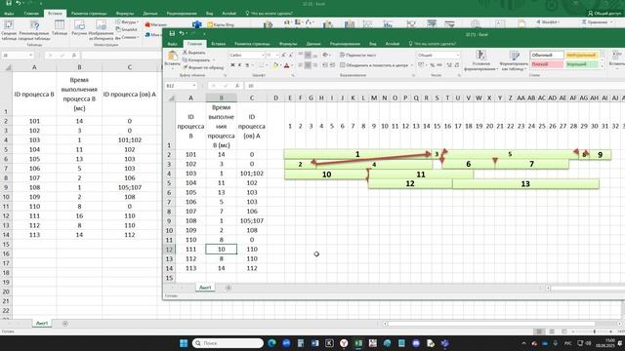The width and height of the screenshot is (625, 351).
Task: Open Word from the taskbar
Action: (x=314, y=343)
